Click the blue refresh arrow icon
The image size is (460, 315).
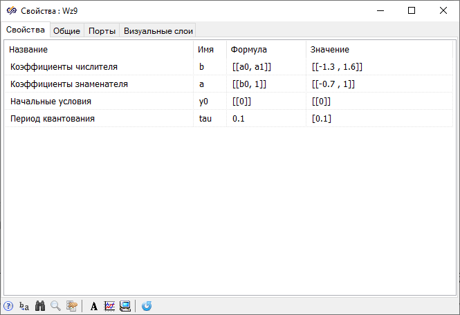tap(147, 306)
